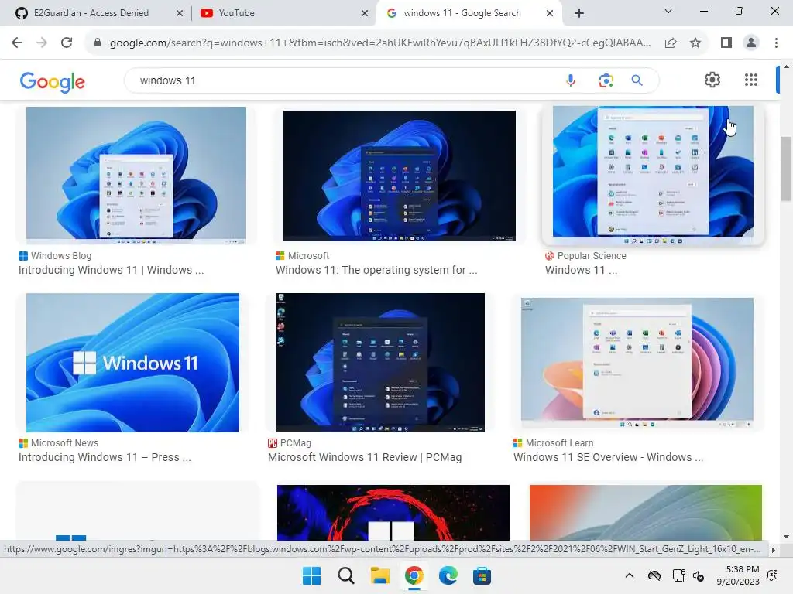Viewport: 793px width, 594px height.
Task: Click the scrollbar down arrow
Action: click(787, 537)
